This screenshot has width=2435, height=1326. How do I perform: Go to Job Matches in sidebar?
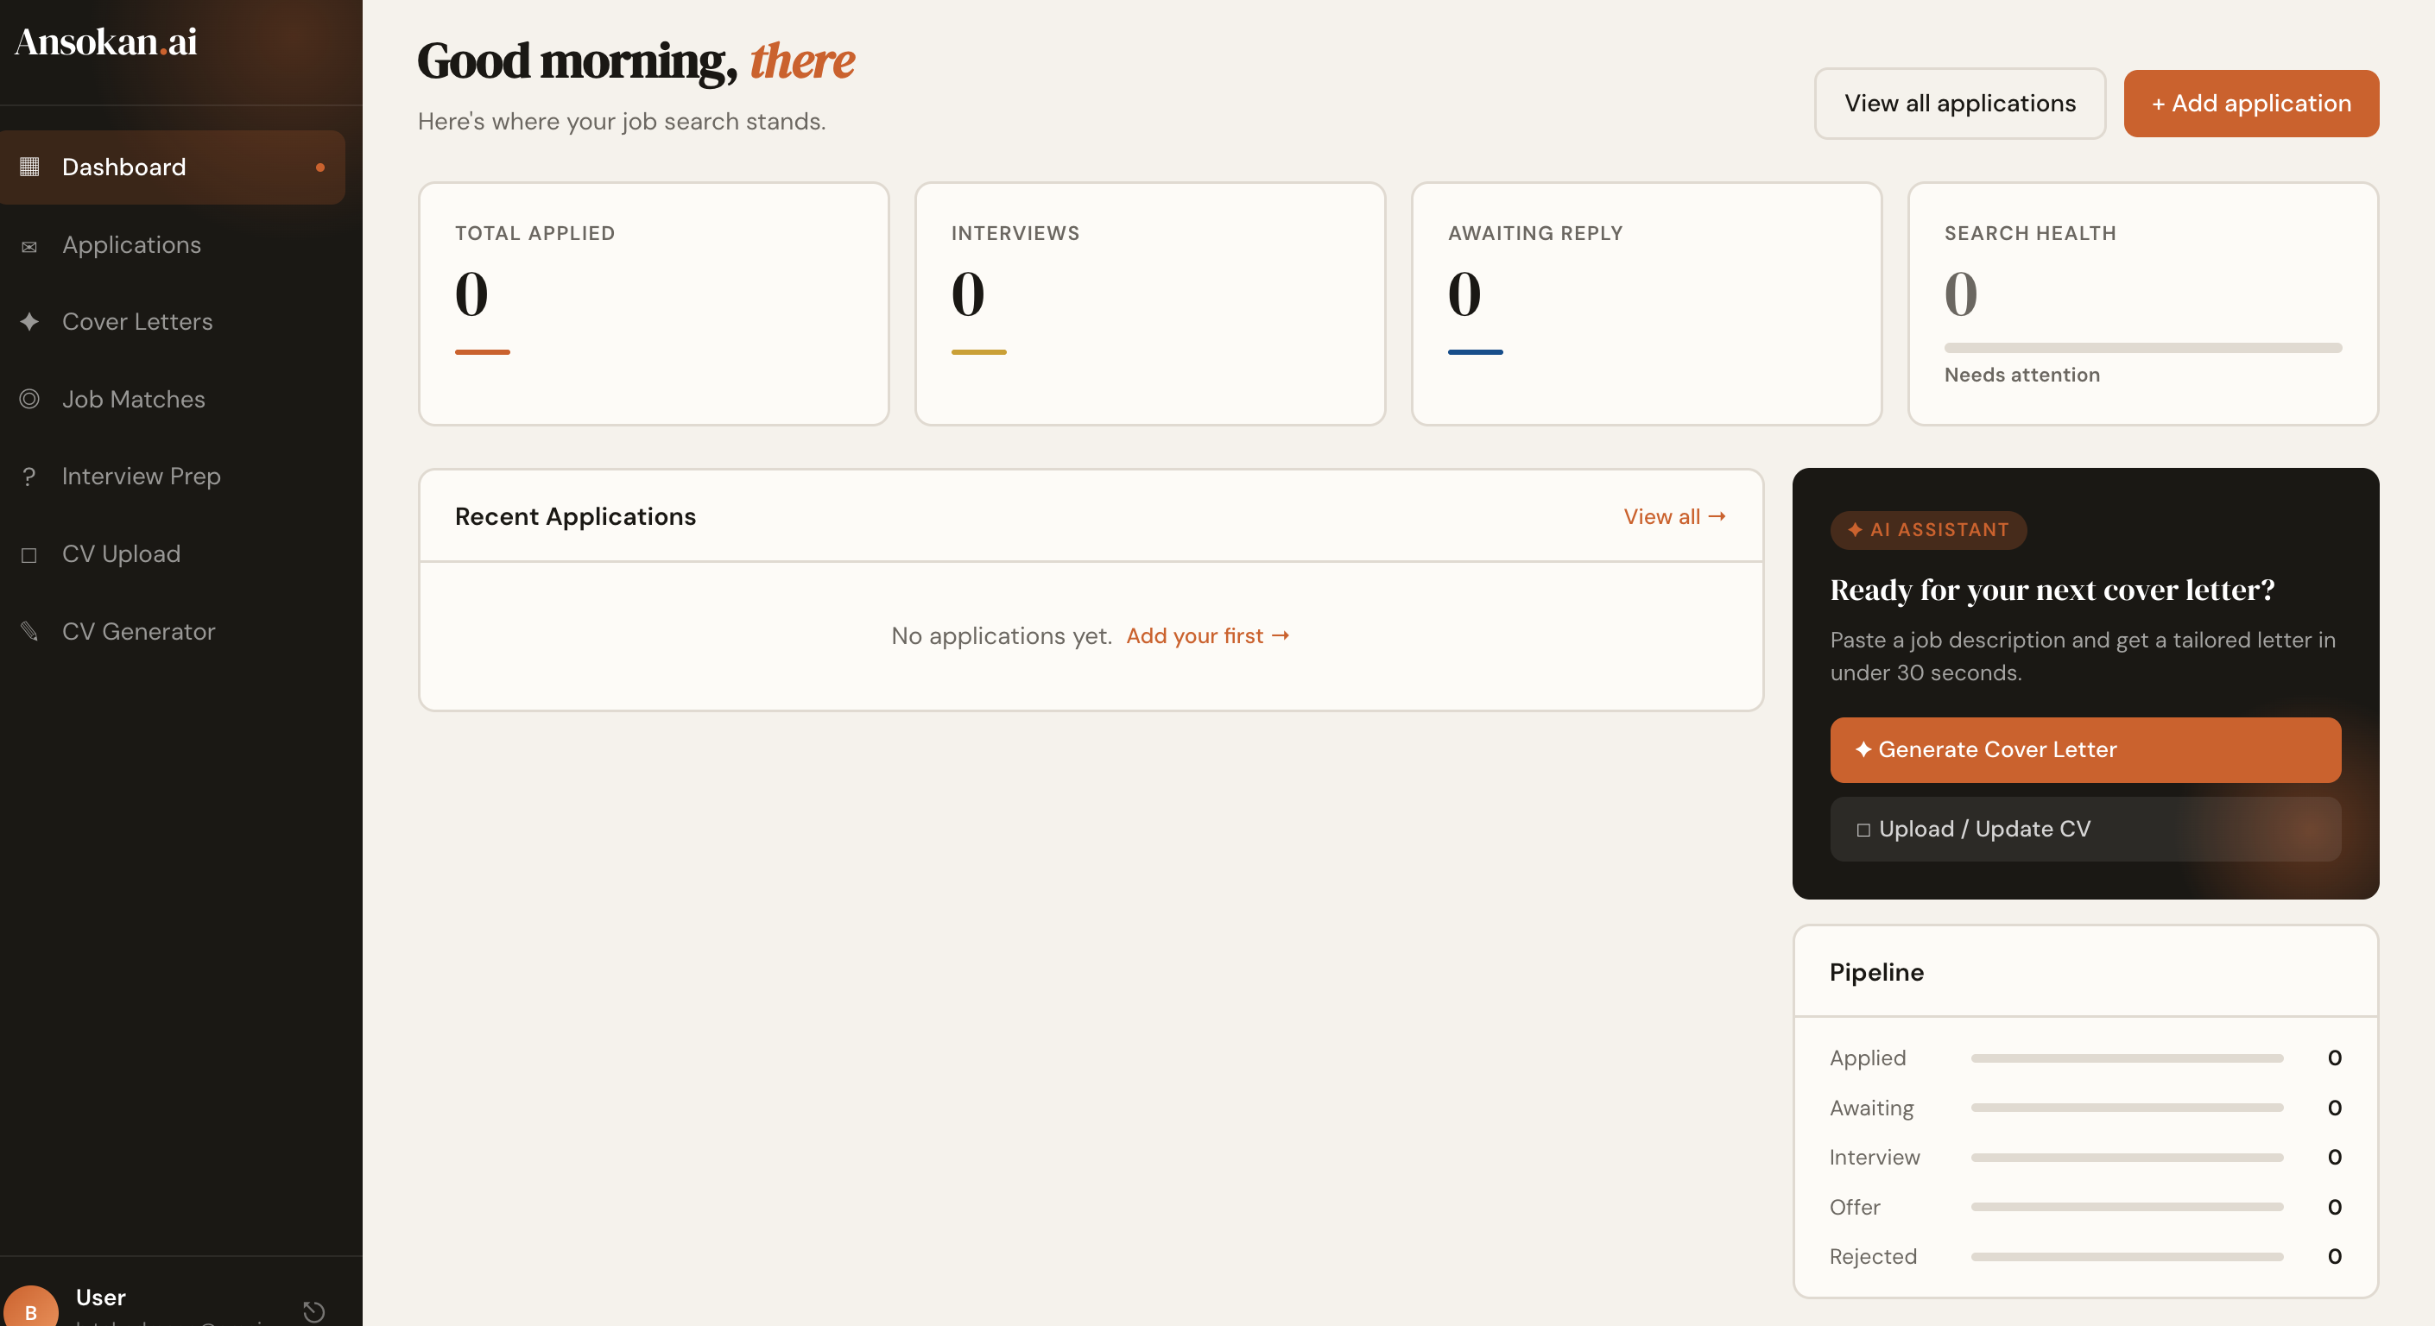(x=133, y=399)
